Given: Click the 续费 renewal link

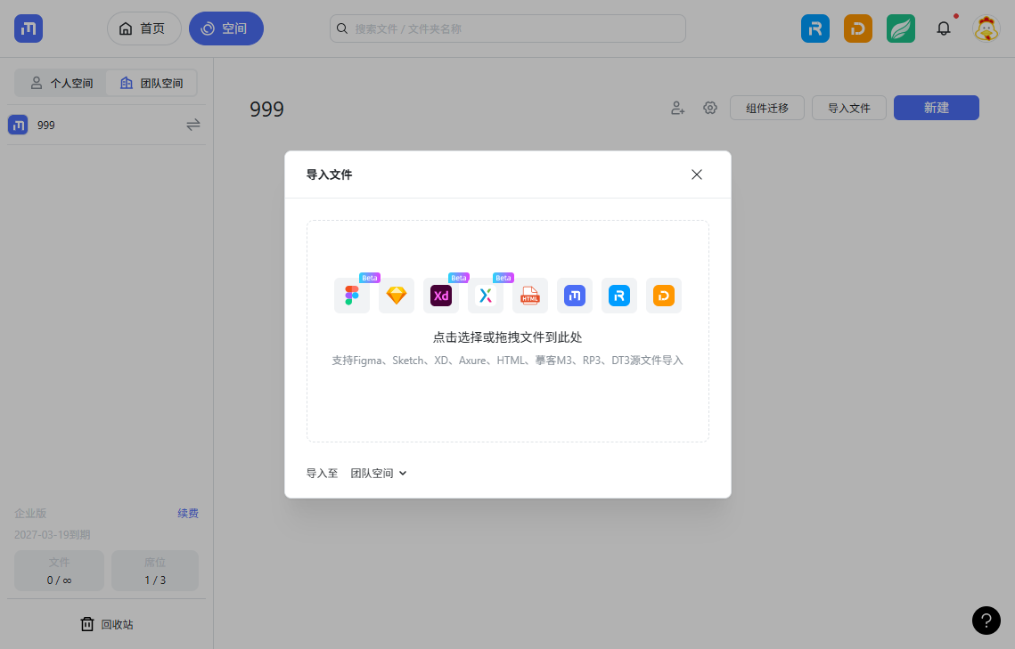Looking at the screenshot, I should coord(188,513).
